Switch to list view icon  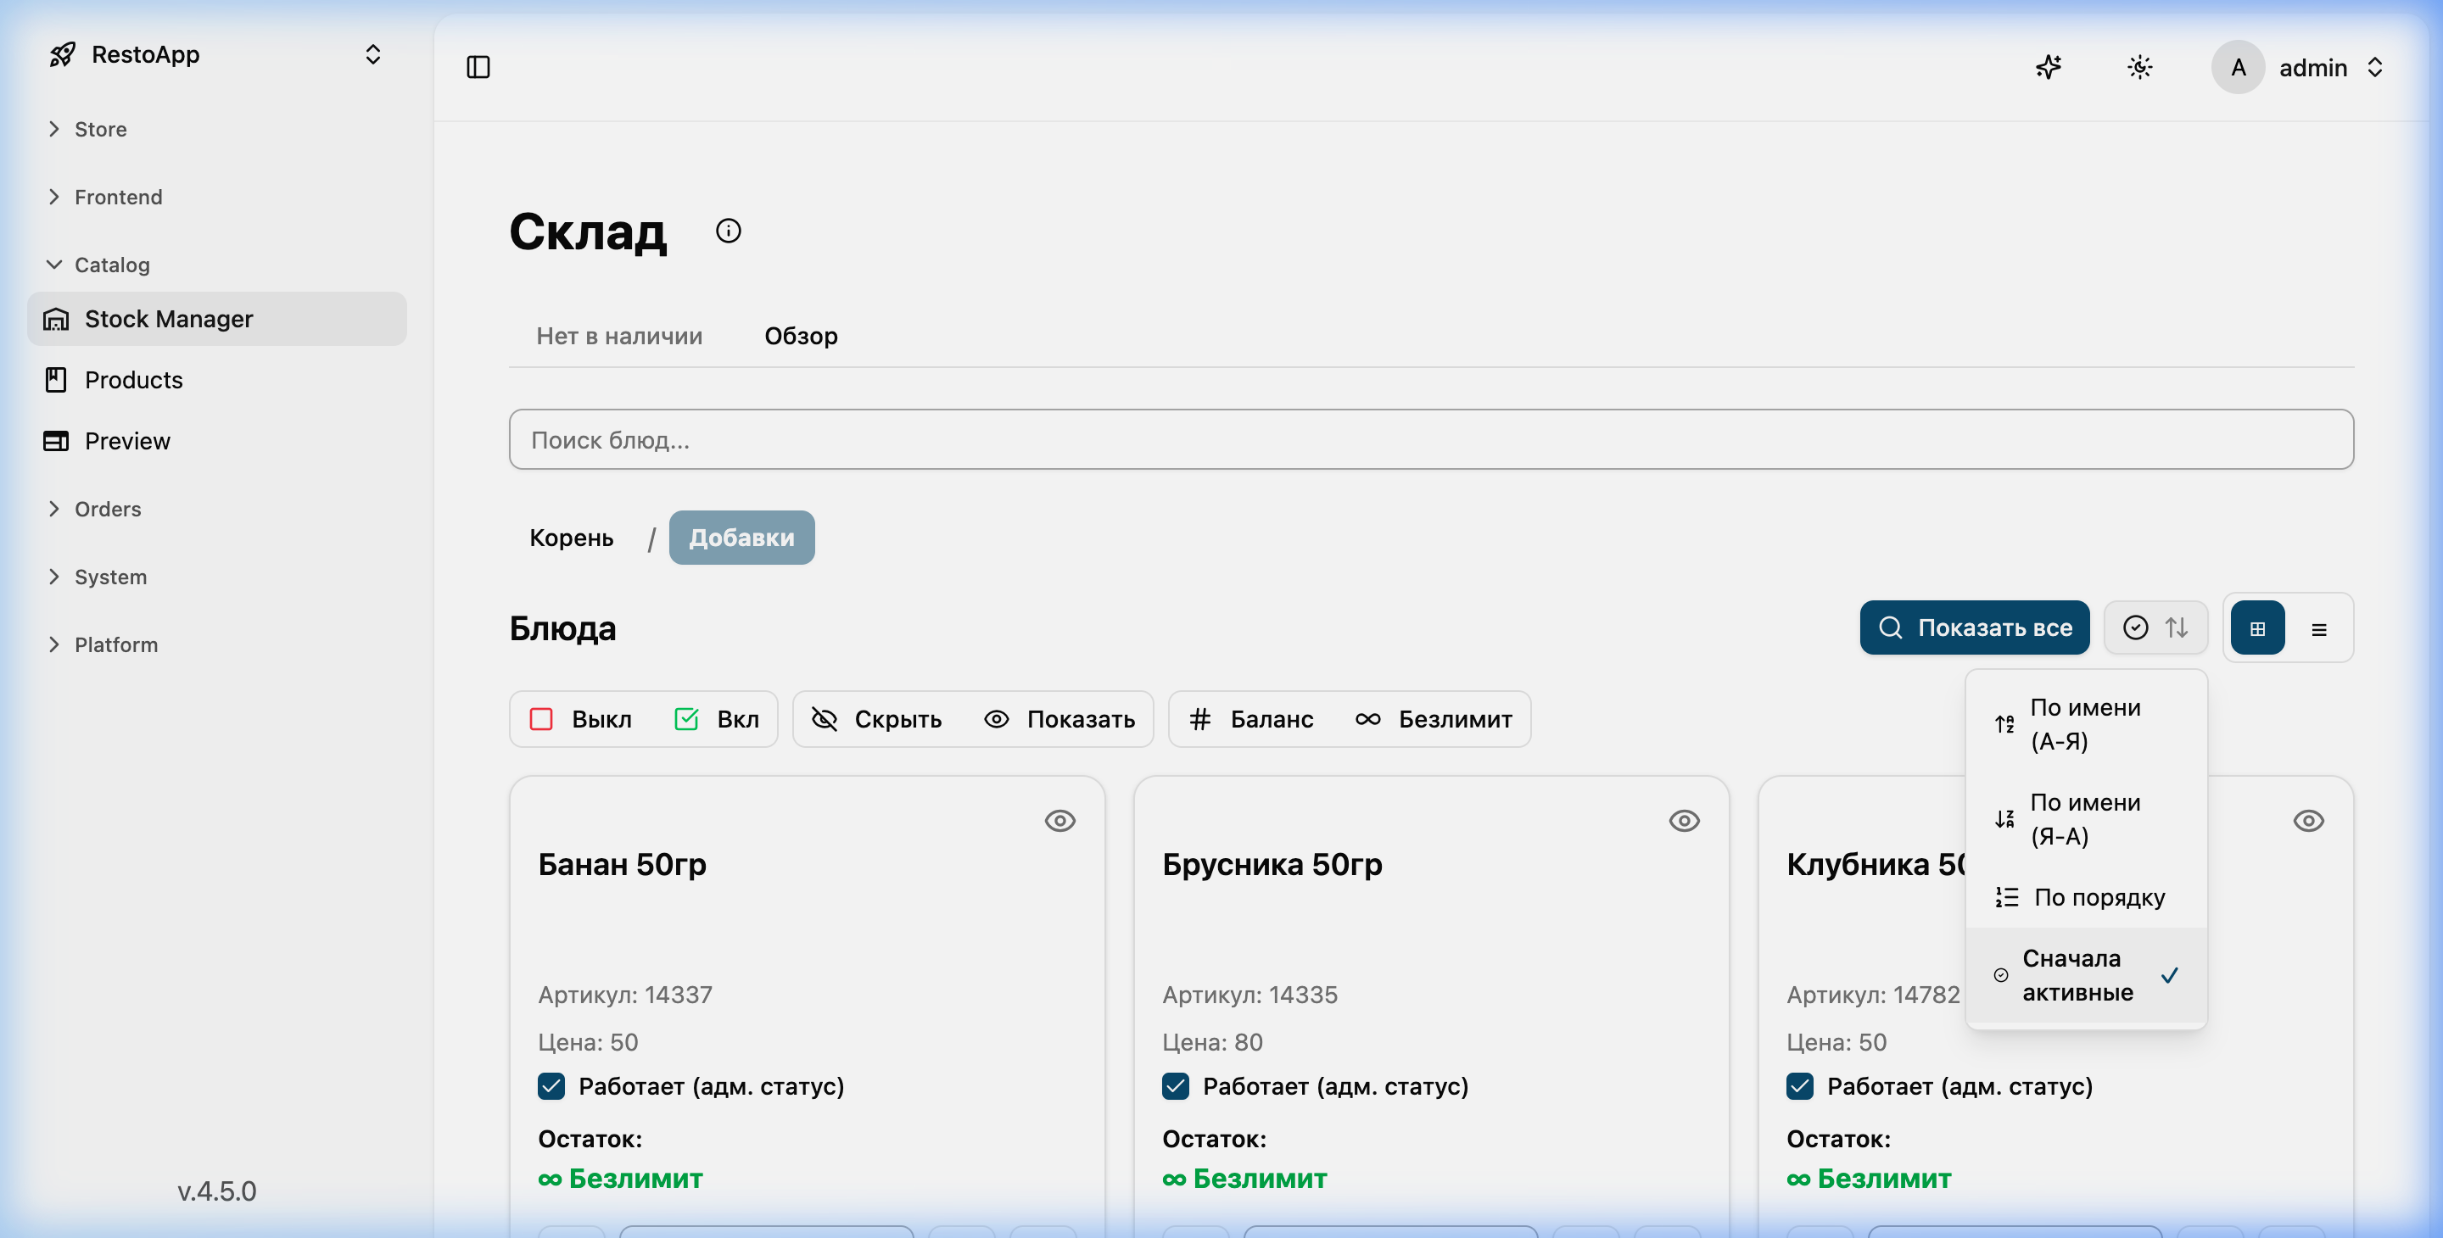2319,628
